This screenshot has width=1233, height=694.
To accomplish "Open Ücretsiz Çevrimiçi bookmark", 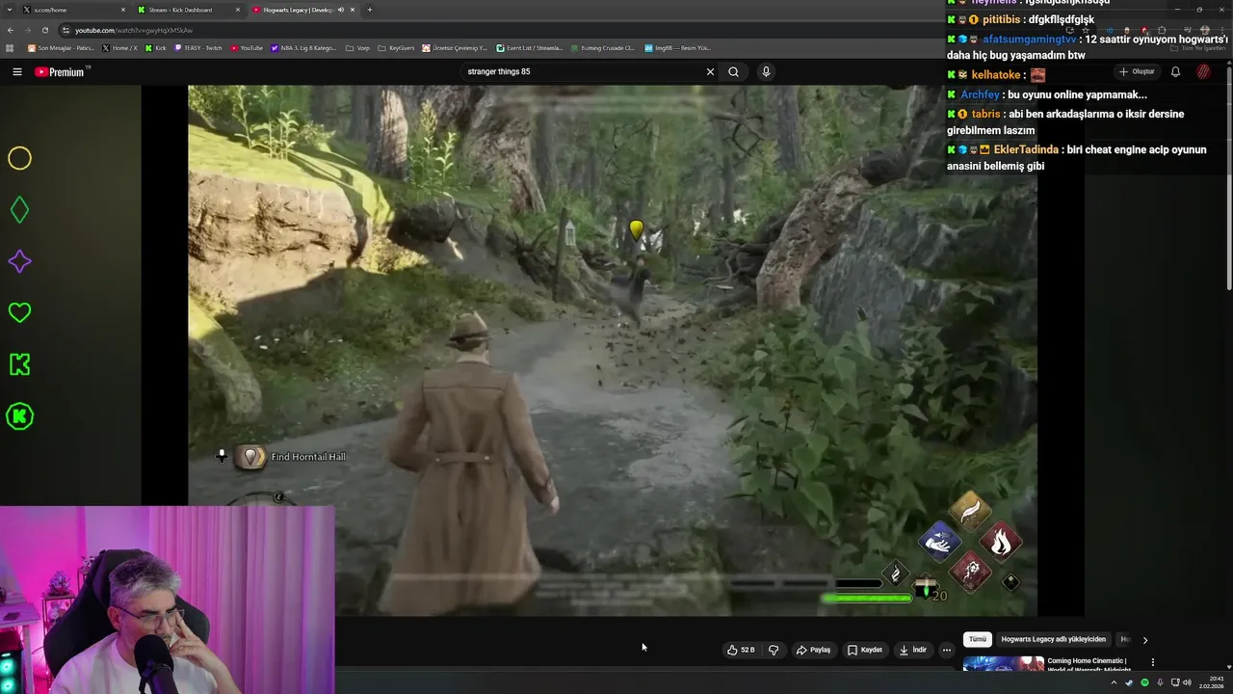I will pyautogui.click(x=455, y=47).
